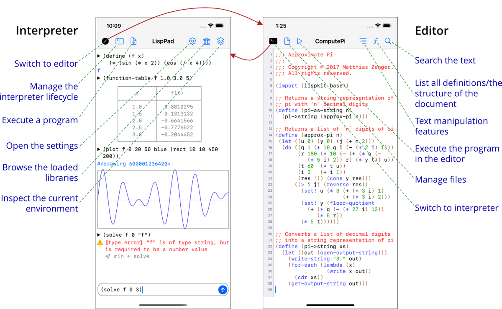Viewport: 502px width, 309px height.
Task: Click the function-table output grid
Action: tap(159, 113)
